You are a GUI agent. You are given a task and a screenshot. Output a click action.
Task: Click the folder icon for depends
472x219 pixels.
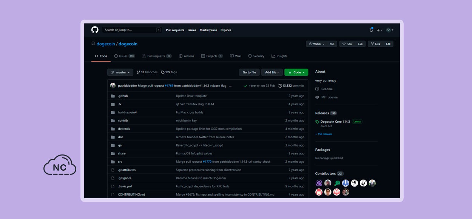pos(113,129)
